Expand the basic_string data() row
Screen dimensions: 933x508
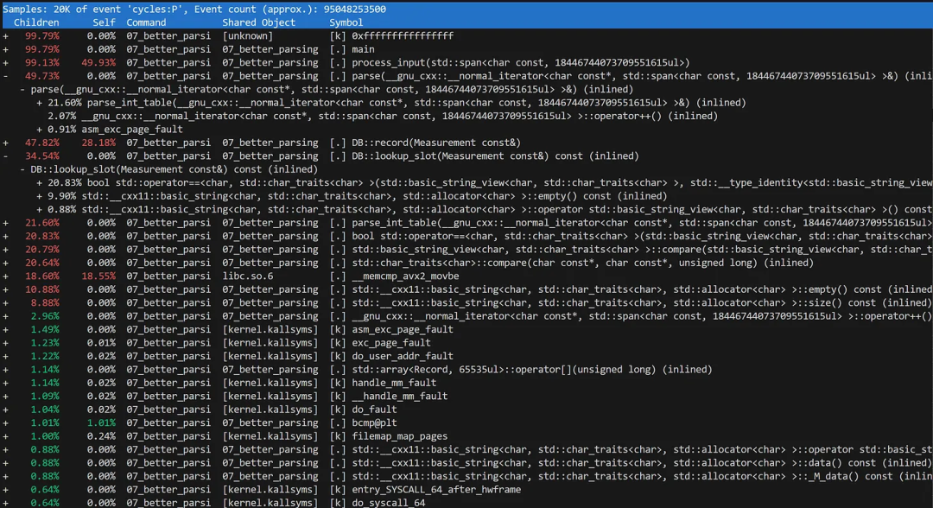click(5, 463)
